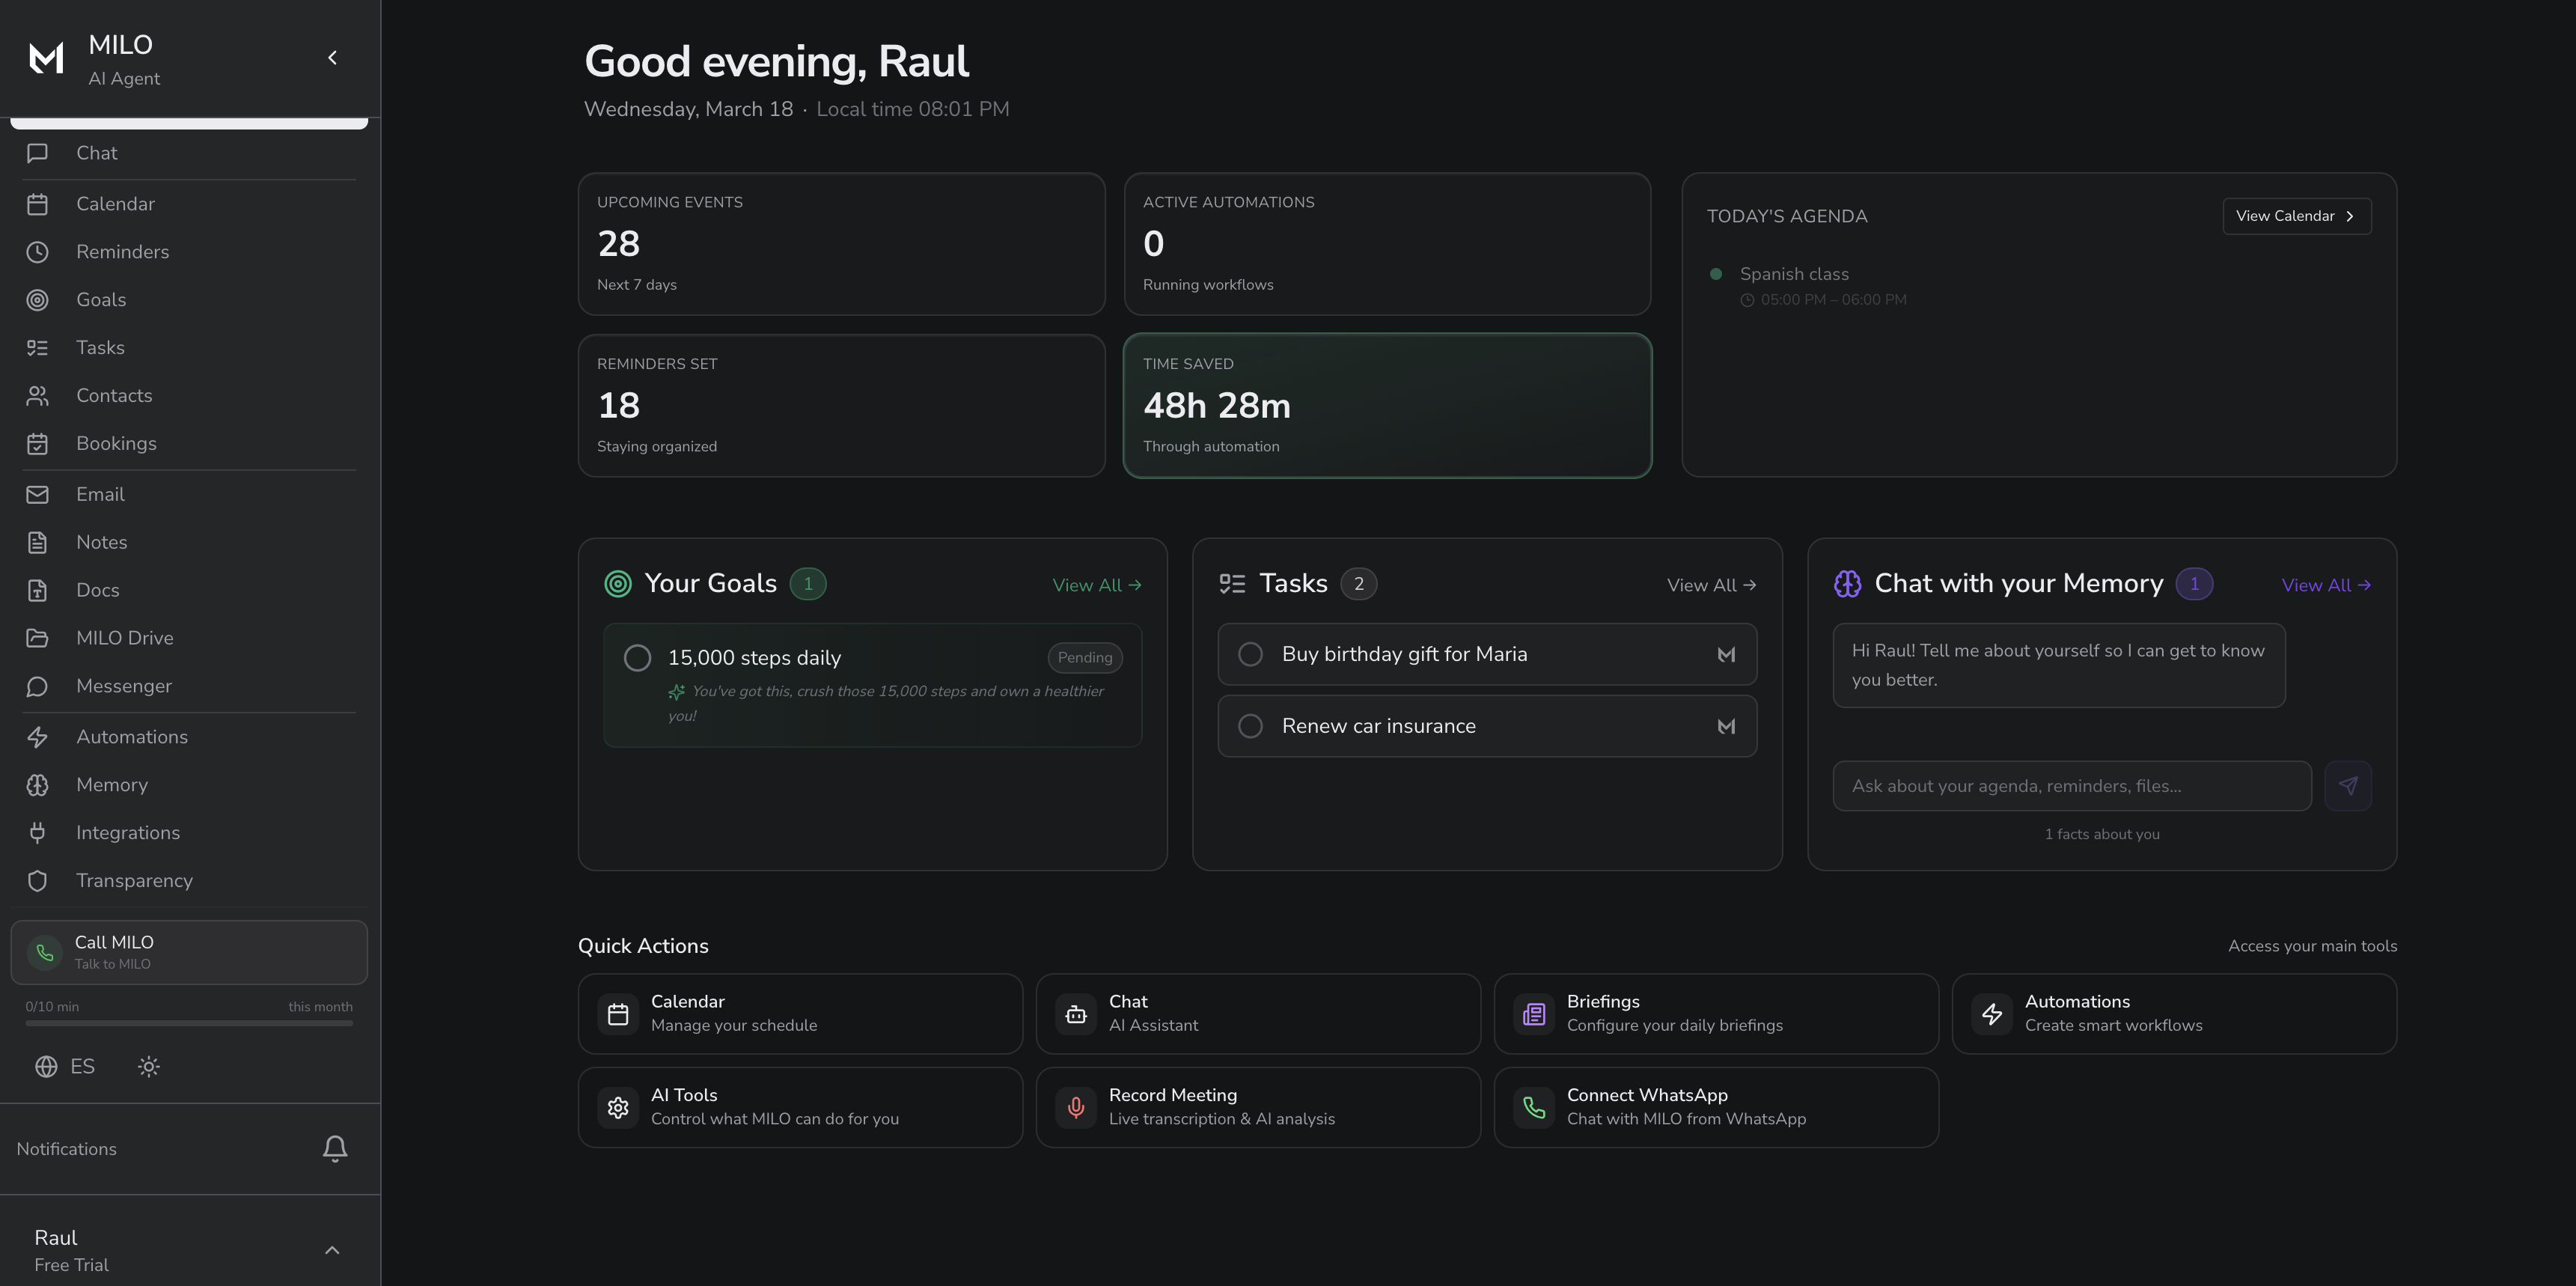Check off Renew car insurance task
Image resolution: width=2576 pixels, height=1286 pixels.
click(1250, 726)
